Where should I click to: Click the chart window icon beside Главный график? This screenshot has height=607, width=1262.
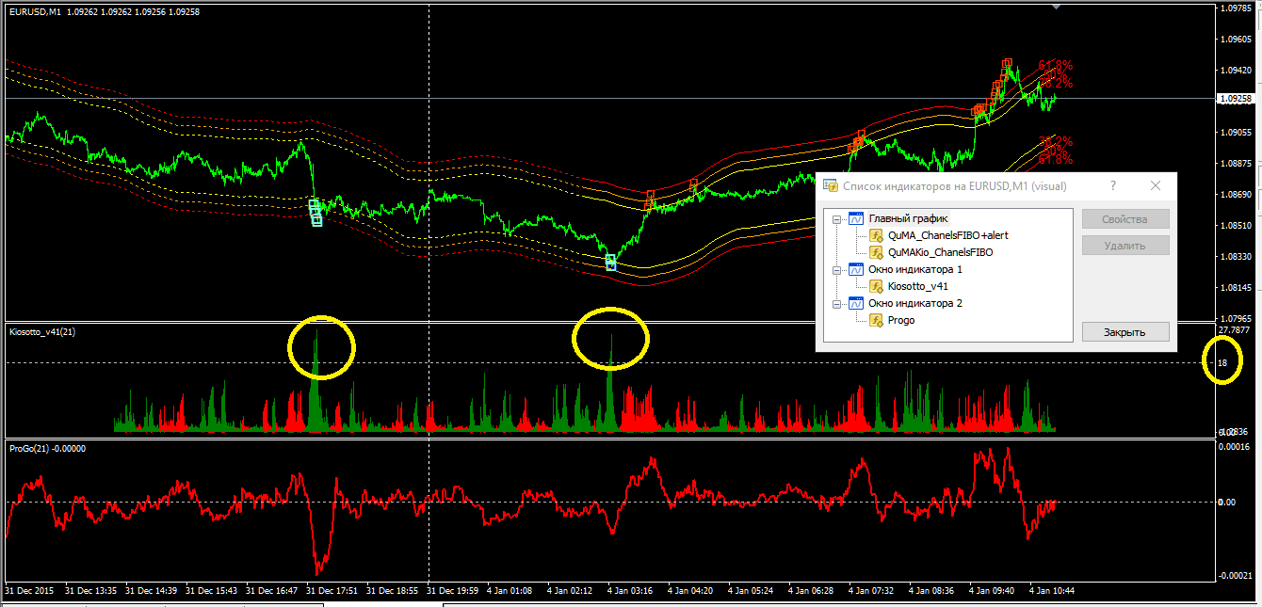point(856,218)
